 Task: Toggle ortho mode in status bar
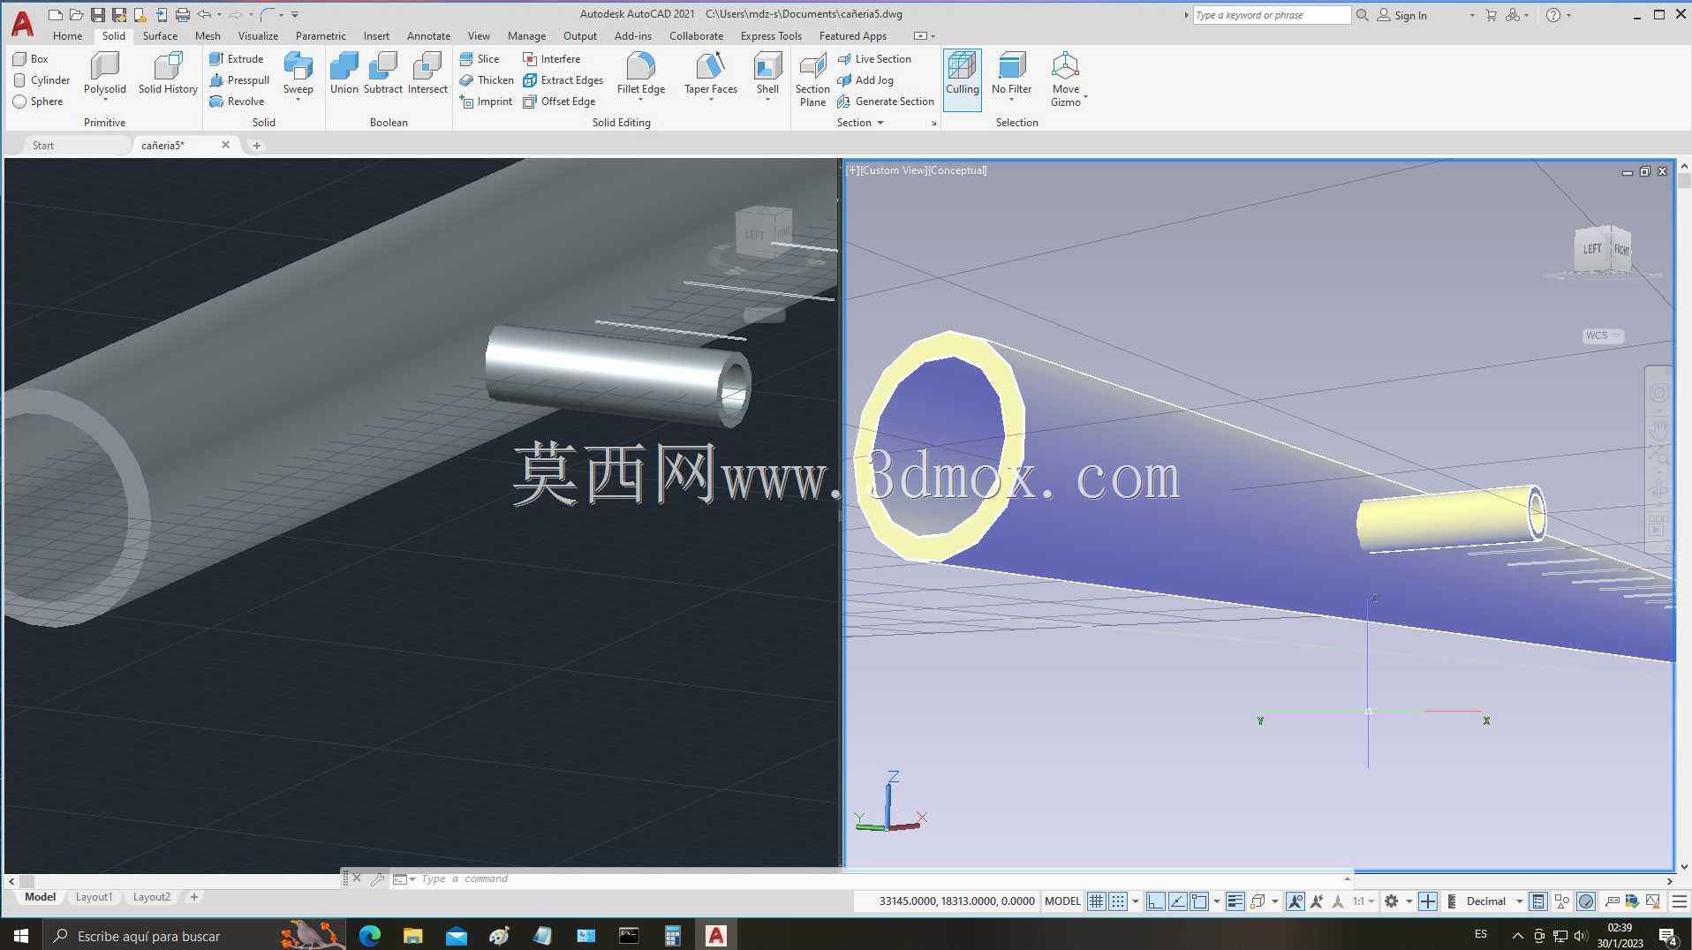(x=1155, y=901)
